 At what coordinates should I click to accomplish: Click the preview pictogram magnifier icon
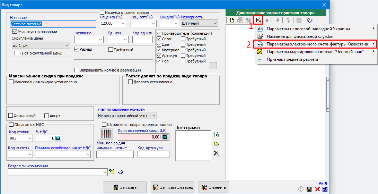coord(217,135)
